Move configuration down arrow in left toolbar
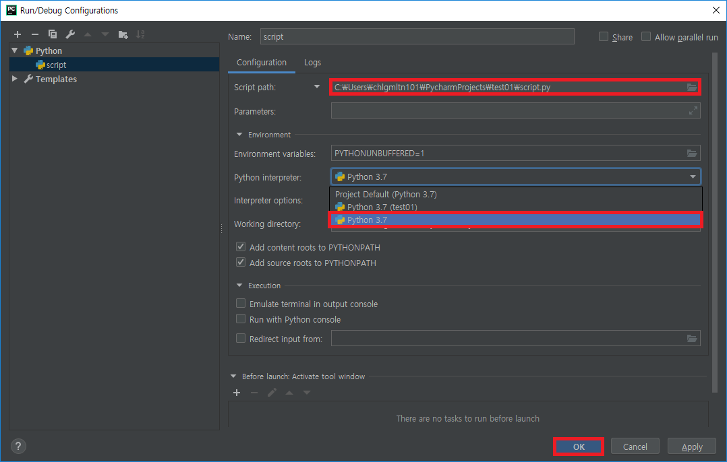The width and height of the screenshot is (727, 462). coord(105,34)
